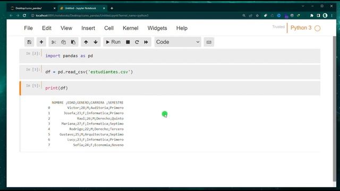Click the Trusted notebook indicator
The height and width of the screenshot is (191, 340).
point(278,27)
